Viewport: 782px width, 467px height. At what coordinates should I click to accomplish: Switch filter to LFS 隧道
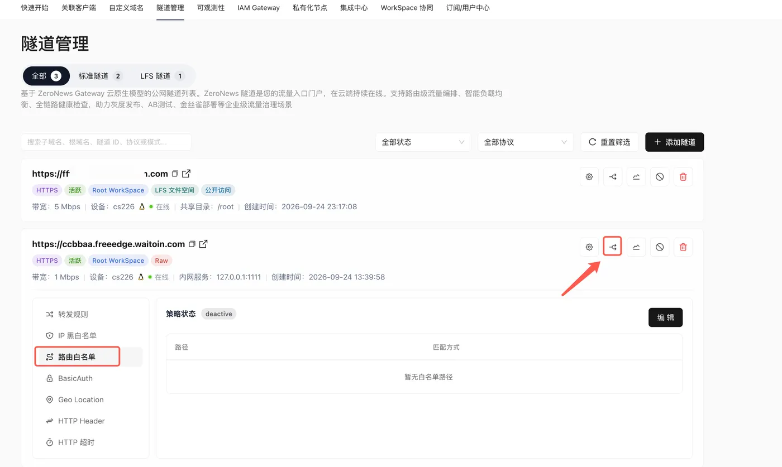[x=162, y=76]
